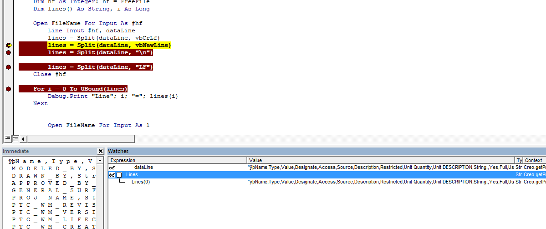
Task: Click DRAWN_BY line in Immediate window
Action: [53, 176]
